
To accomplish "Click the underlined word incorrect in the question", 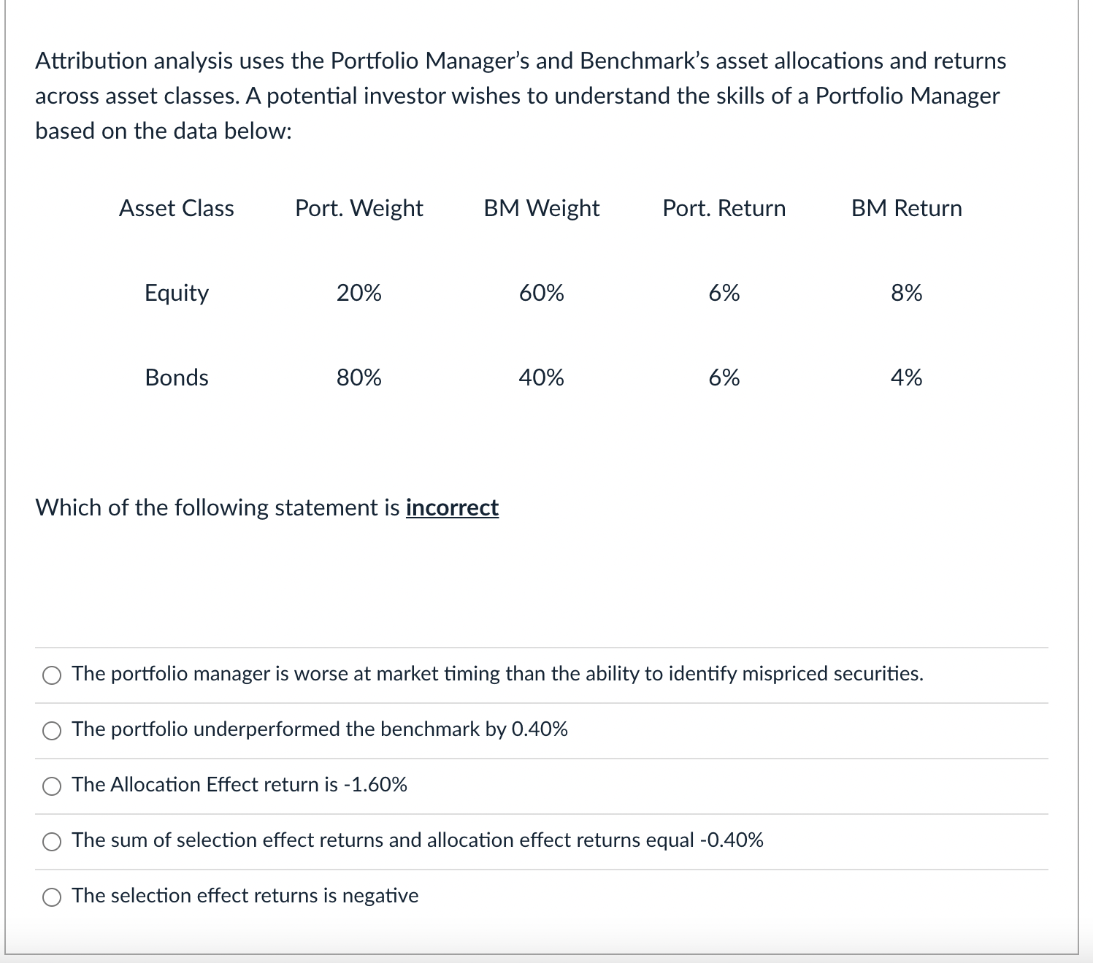I will [x=451, y=507].
